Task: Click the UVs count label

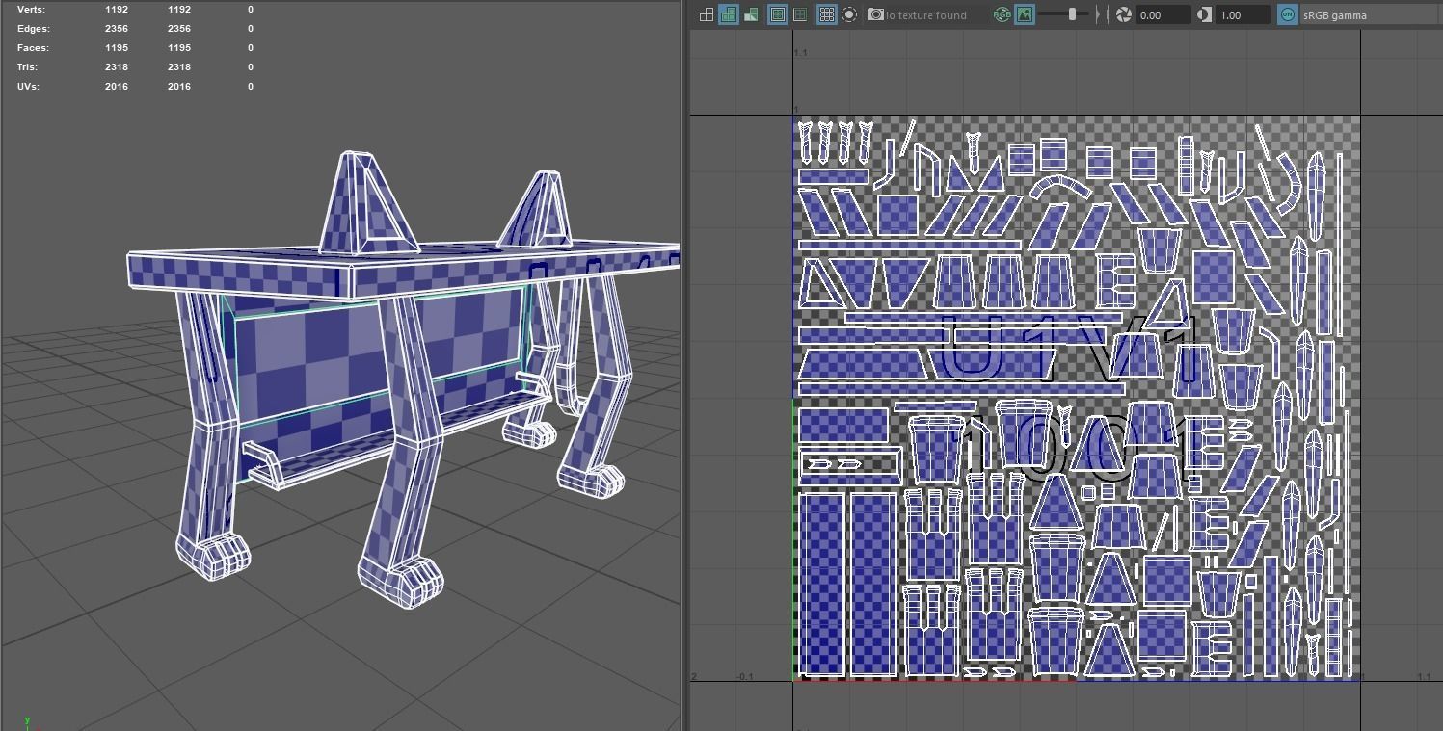Action: tap(28, 87)
